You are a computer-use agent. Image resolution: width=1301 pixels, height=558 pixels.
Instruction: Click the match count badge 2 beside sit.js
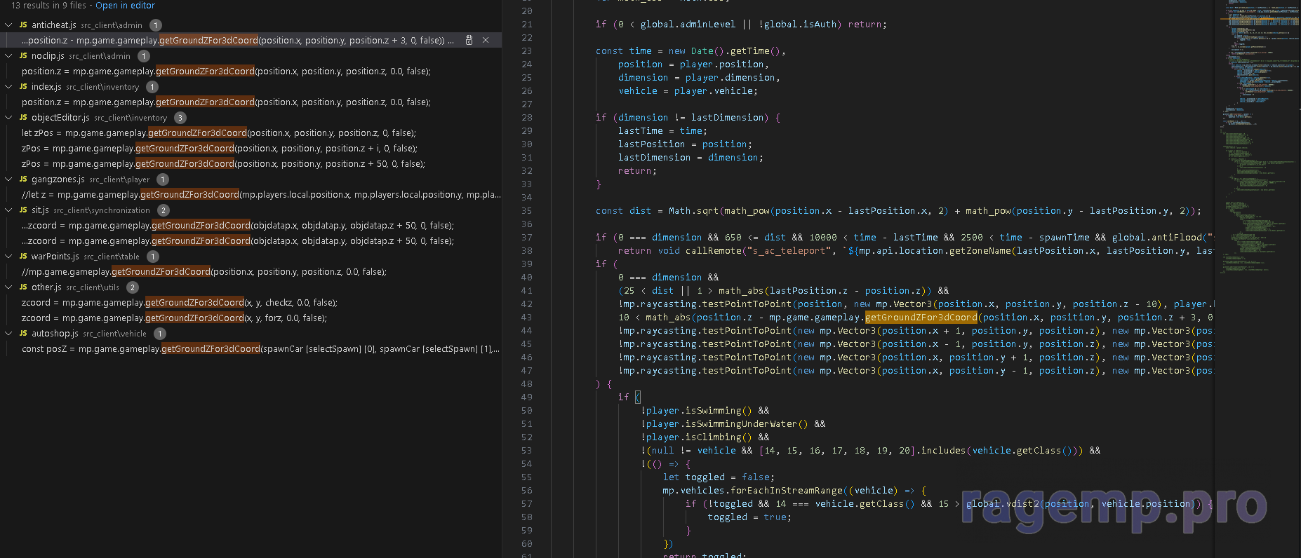pyautogui.click(x=163, y=210)
